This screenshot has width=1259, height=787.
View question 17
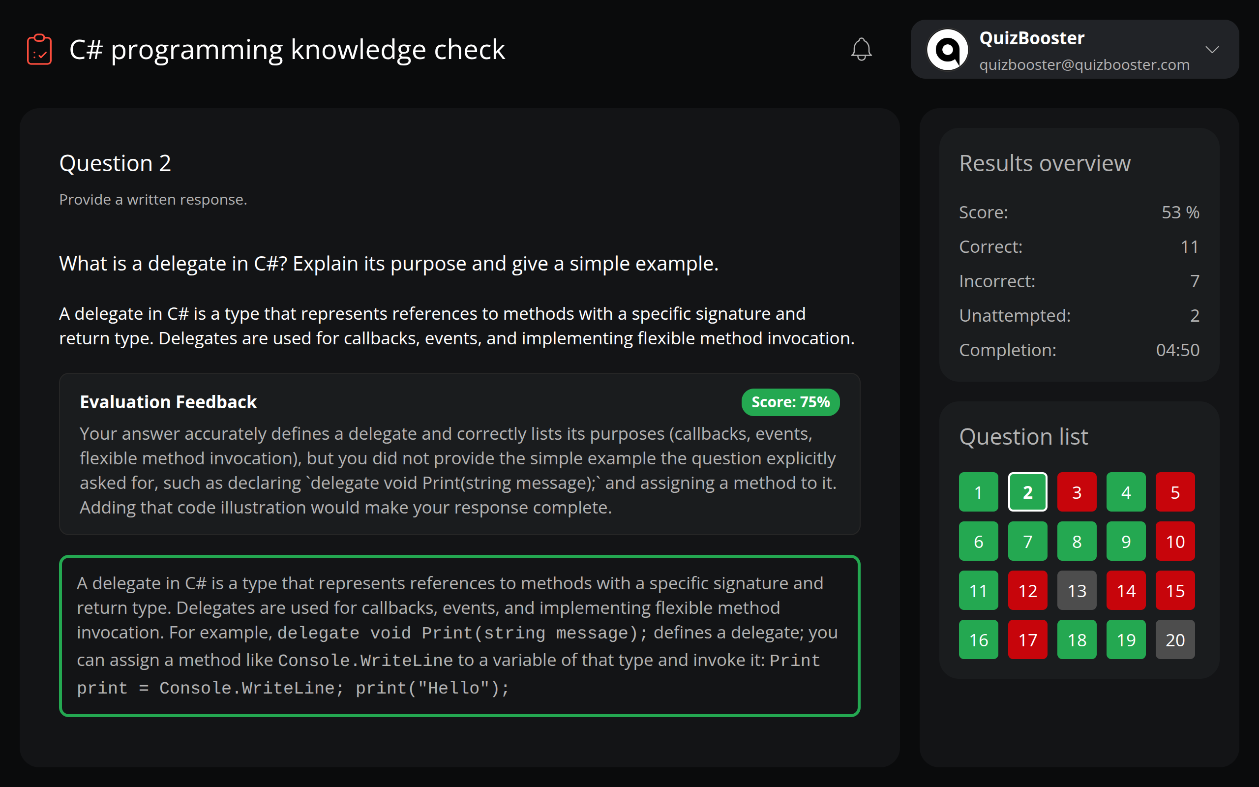1027,640
